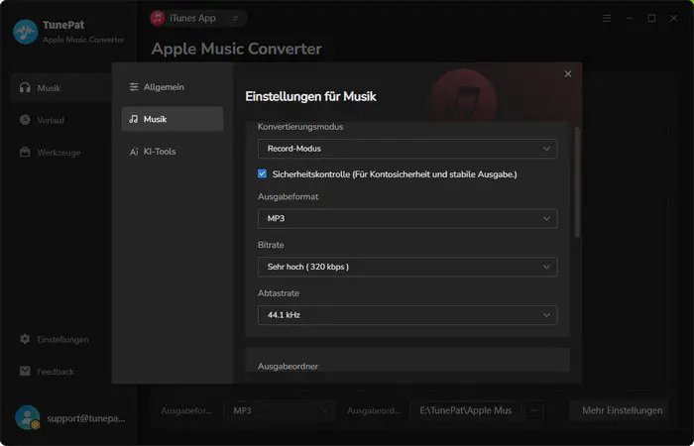Image resolution: width=694 pixels, height=446 pixels.
Task: Click the Konvertierungsmodus label
Action: coord(300,127)
